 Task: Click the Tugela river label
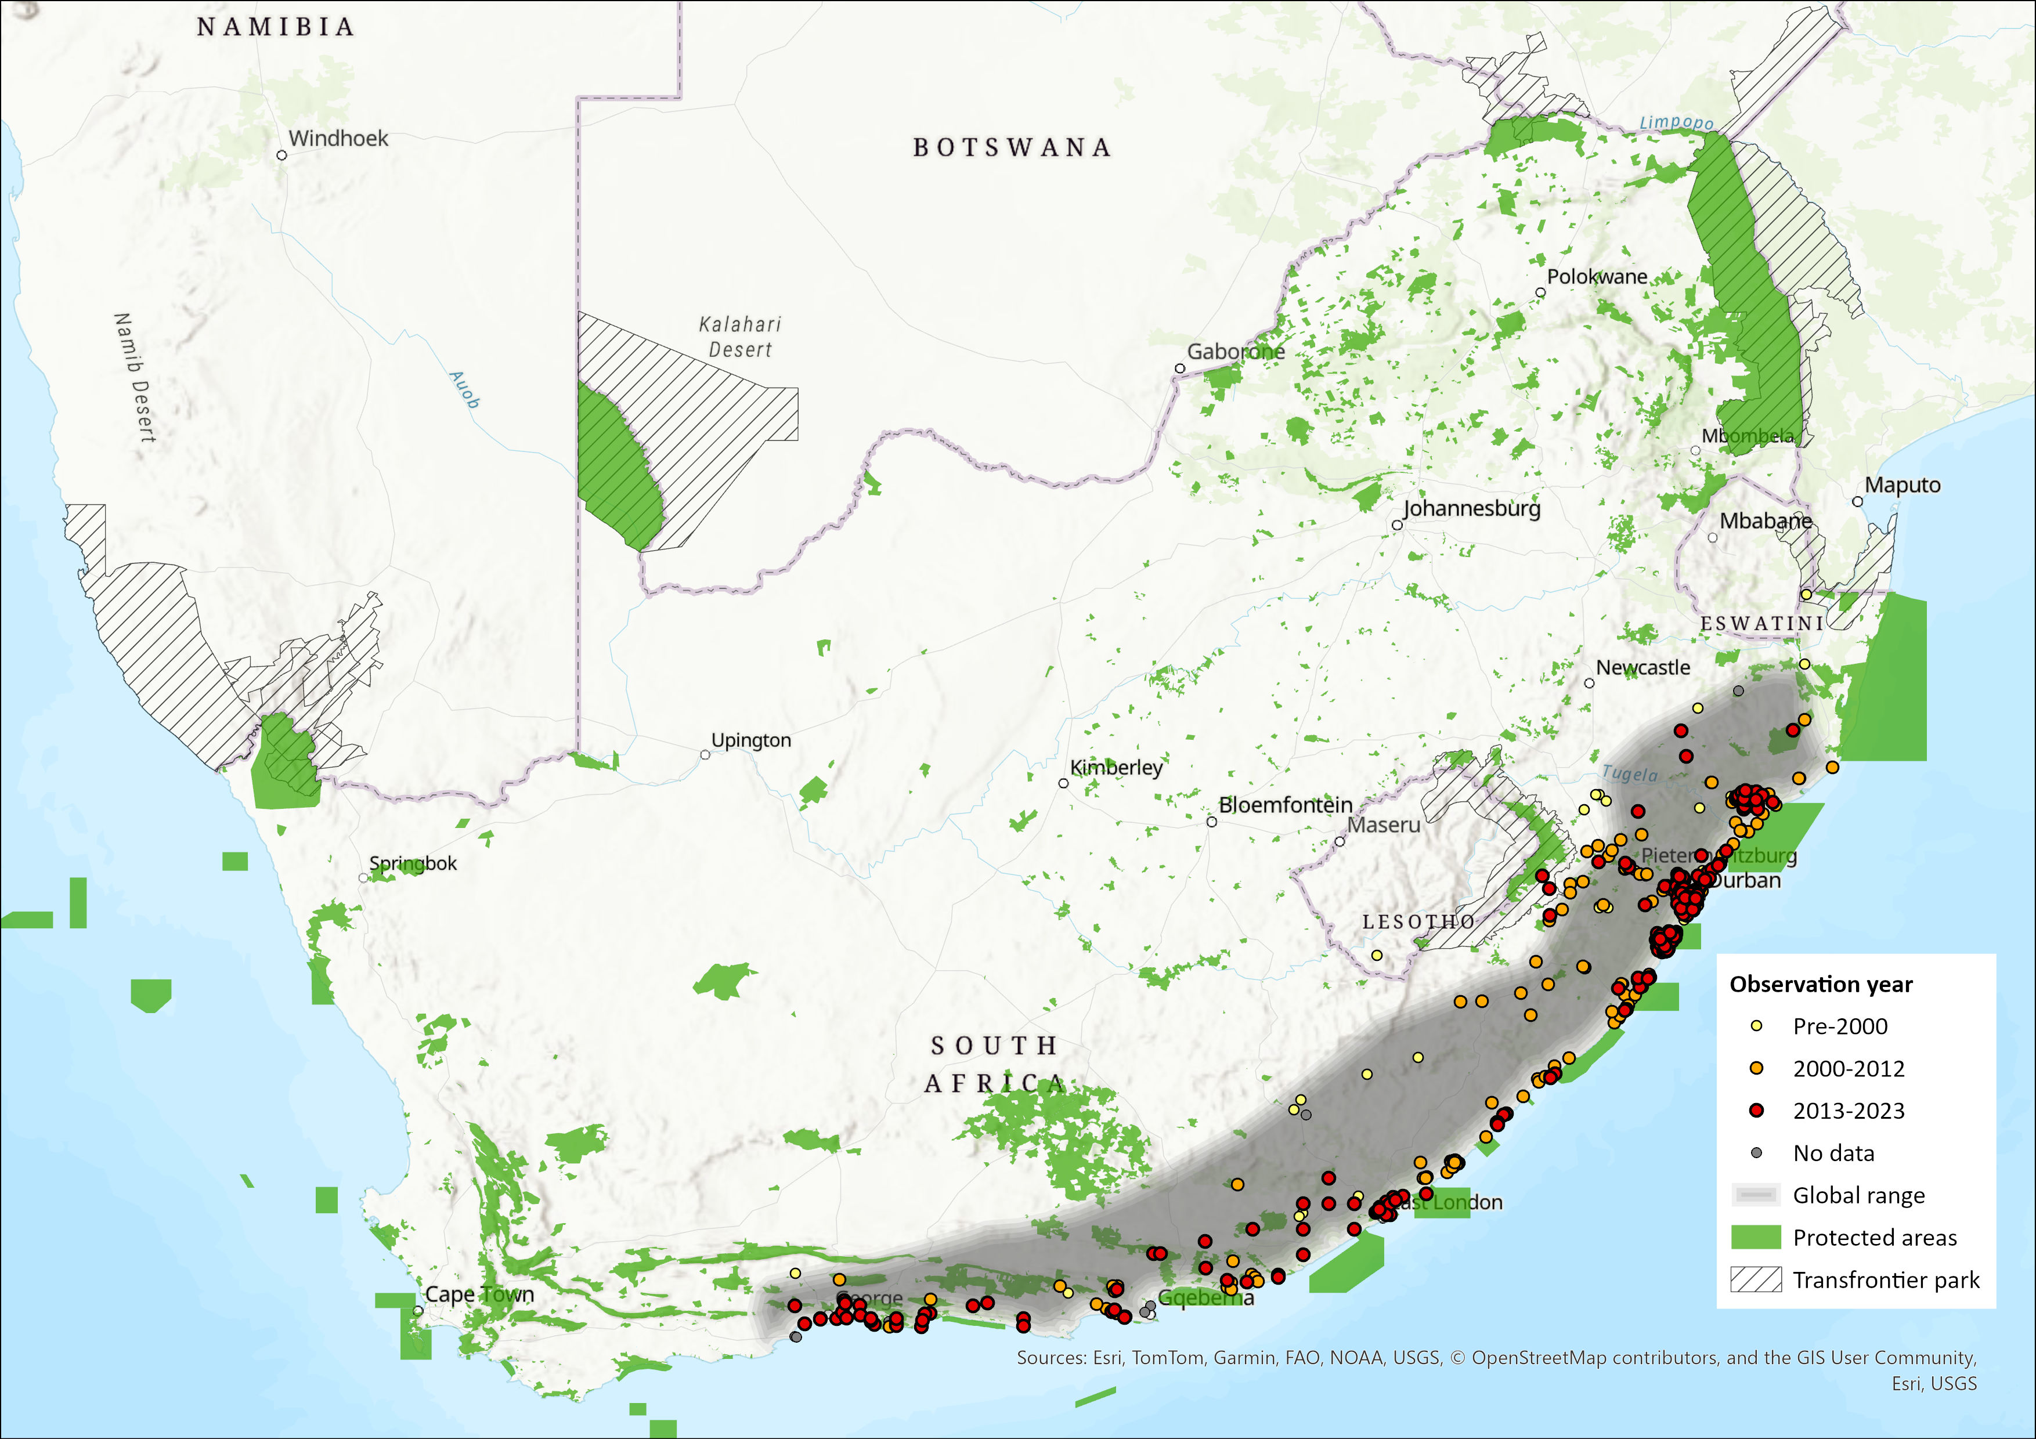pos(1630,773)
